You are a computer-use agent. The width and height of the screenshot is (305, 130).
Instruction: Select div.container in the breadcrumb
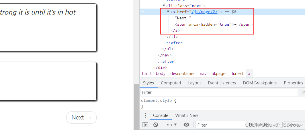tap(182, 74)
